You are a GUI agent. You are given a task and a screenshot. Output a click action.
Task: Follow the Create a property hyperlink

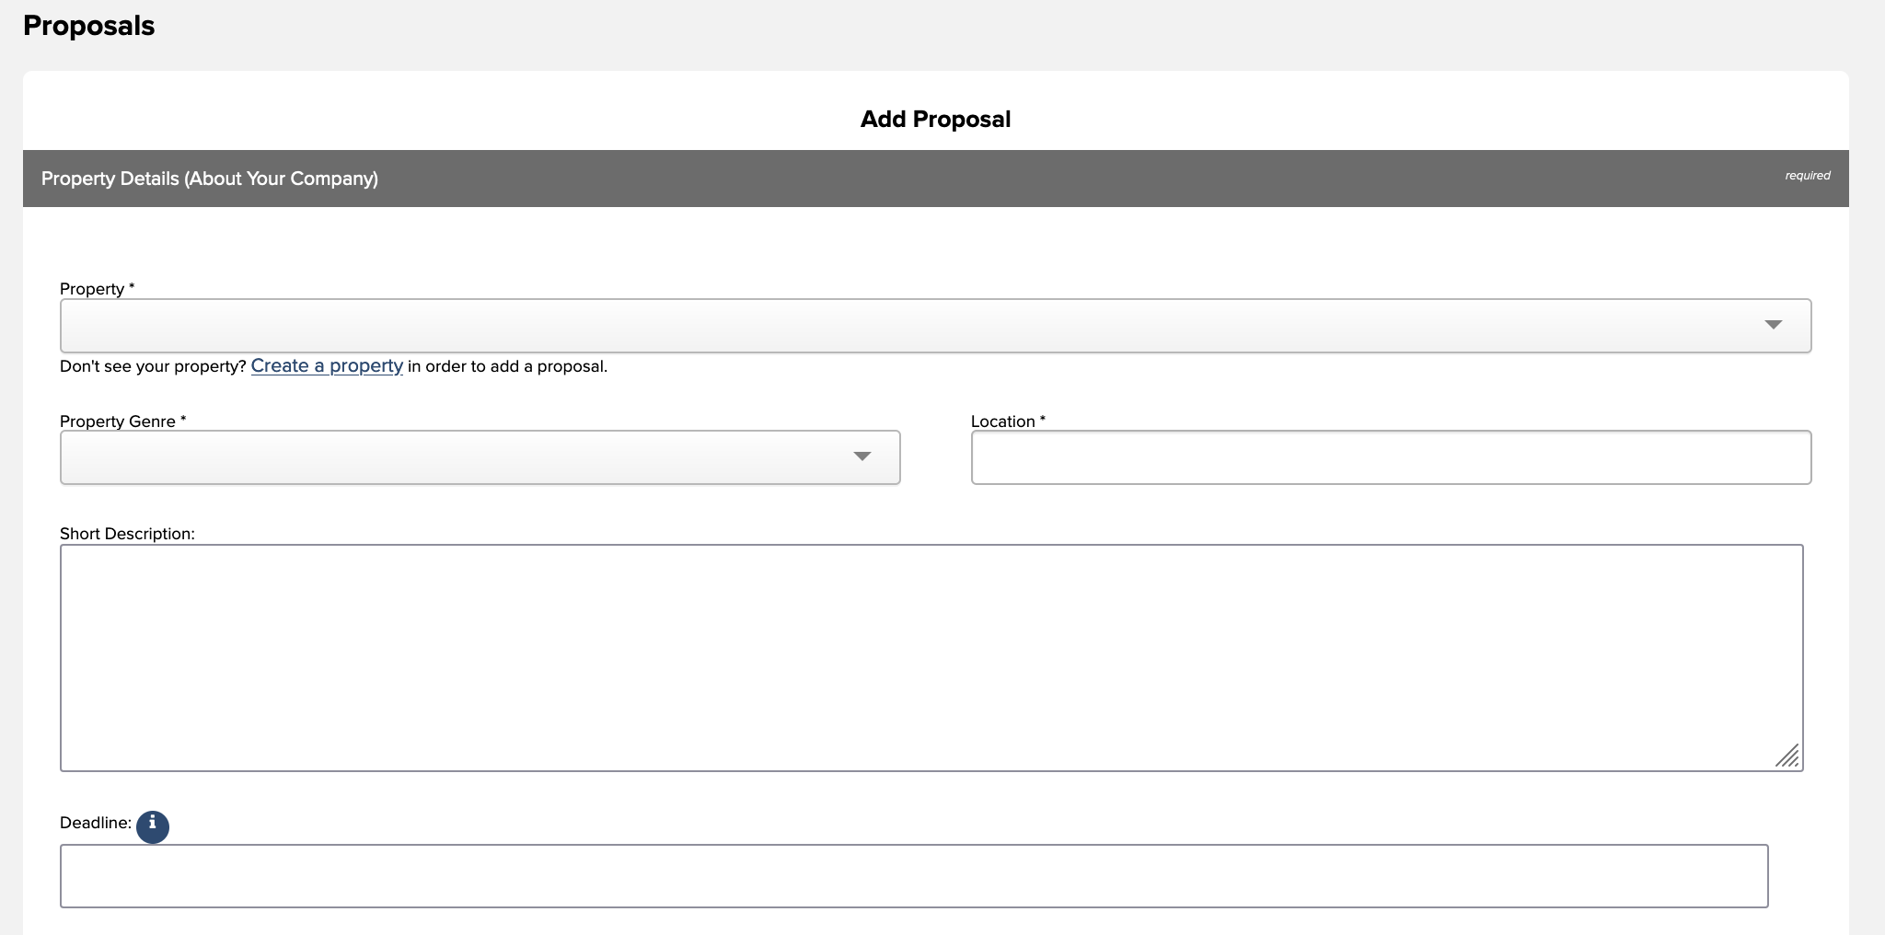click(327, 365)
